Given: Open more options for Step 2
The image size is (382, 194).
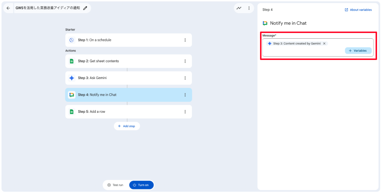Looking at the screenshot, I should (x=185, y=61).
